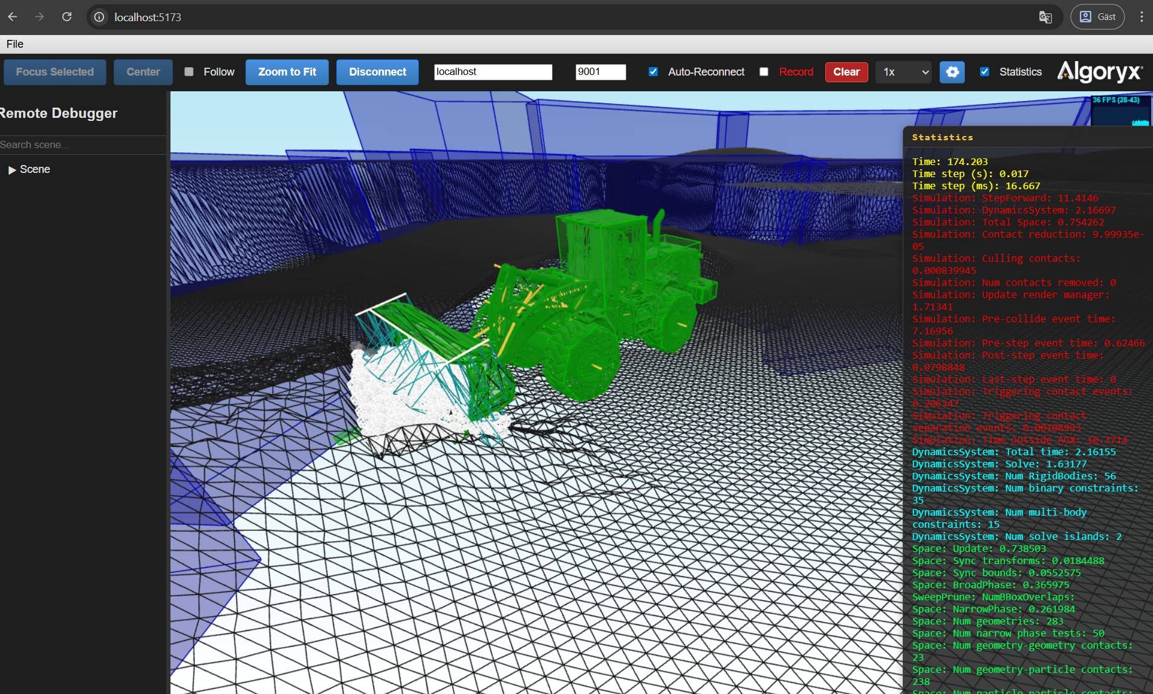Toggle the Record checkbox
Viewport: 1153px width, 694px height.
click(764, 72)
